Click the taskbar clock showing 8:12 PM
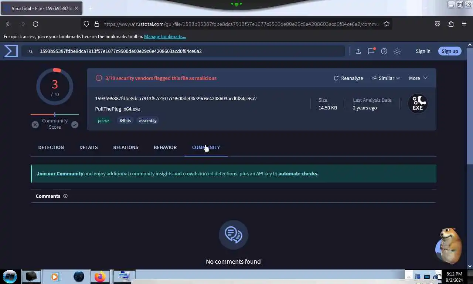The image size is (473, 284). [x=454, y=277]
